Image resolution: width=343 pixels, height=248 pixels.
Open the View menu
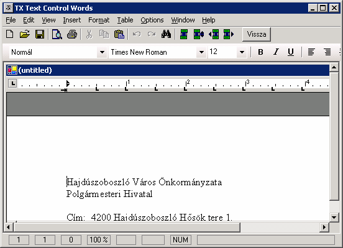48,20
